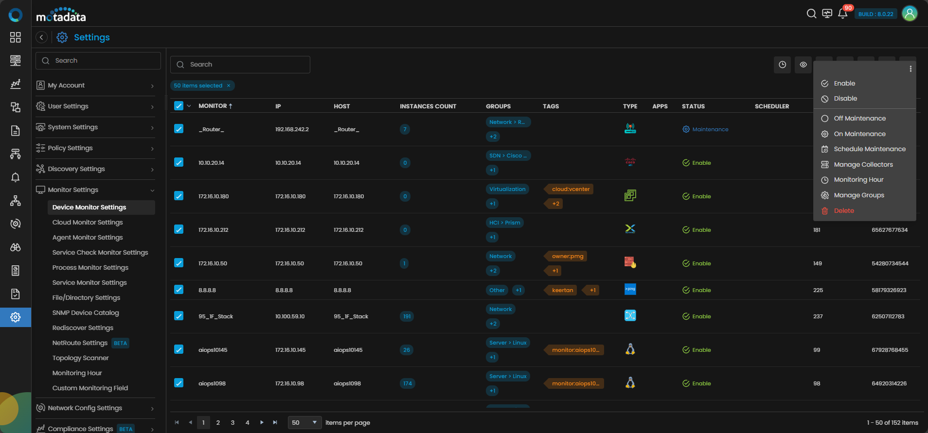Collapse the Monitor Settings section
The image size is (928, 433).
95,190
